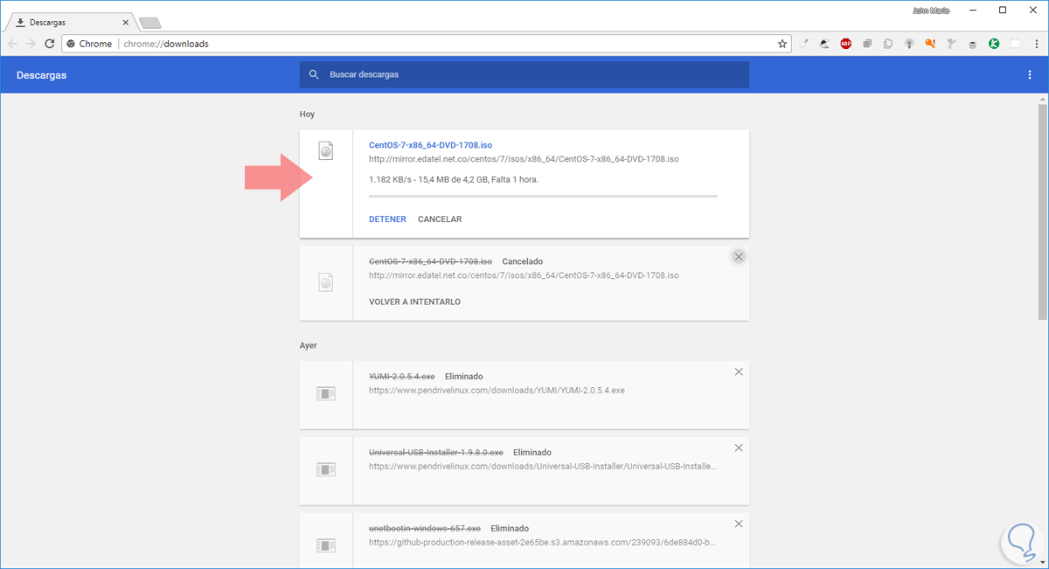The height and width of the screenshot is (569, 1049).
Task: Click the file icon of YUMI-2.0.5.4.exe
Action: [326, 394]
